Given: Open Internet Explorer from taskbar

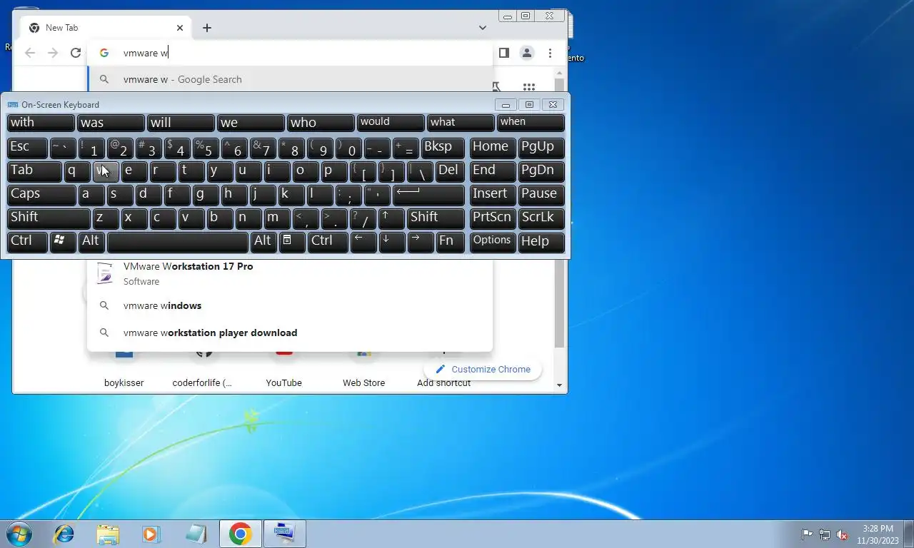Looking at the screenshot, I should point(64,534).
